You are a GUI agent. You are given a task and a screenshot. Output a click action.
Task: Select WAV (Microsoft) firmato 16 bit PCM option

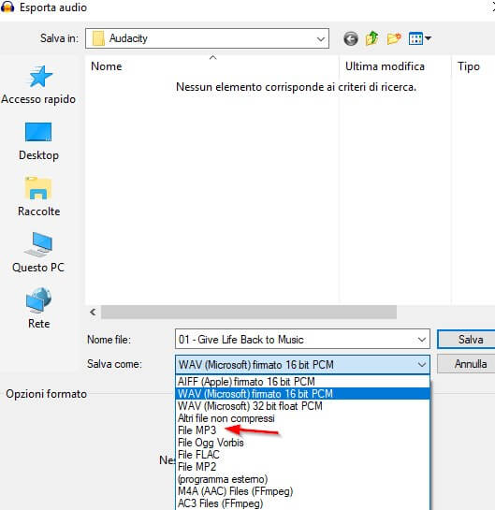302,394
